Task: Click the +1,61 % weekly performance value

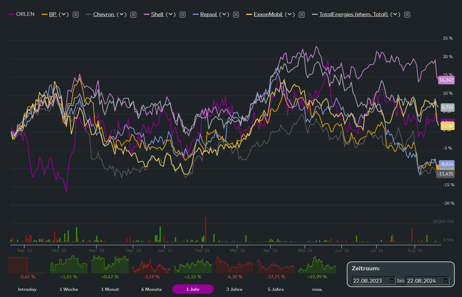Action: click(69, 277)
